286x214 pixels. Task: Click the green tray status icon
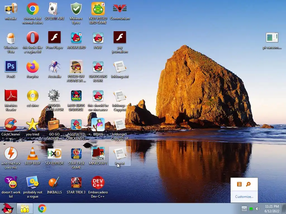251,209
